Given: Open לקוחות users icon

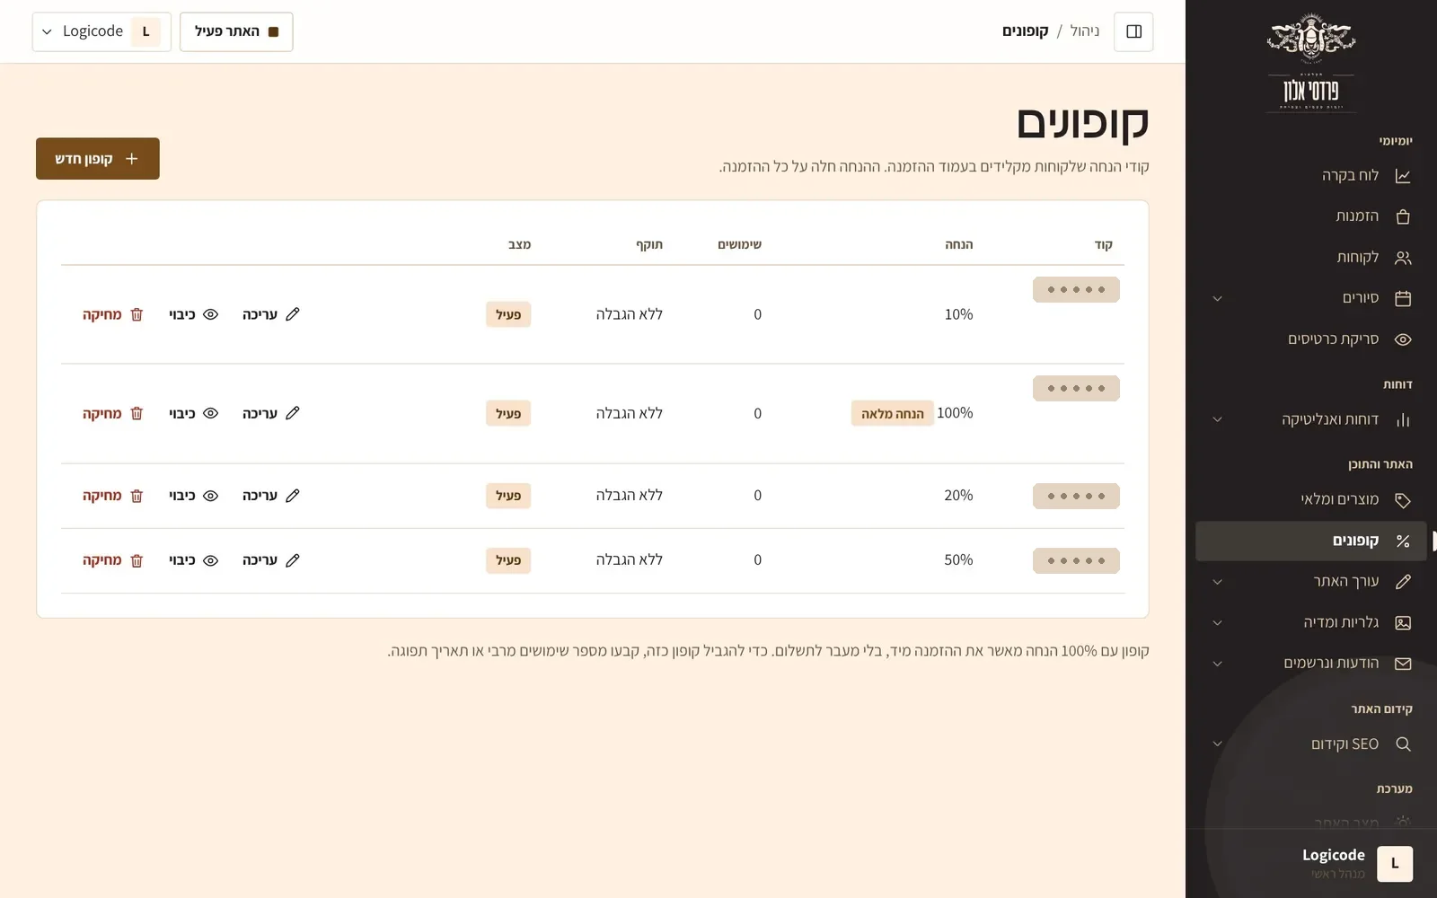Looking at the screenshot, I should tap(1403, 258).
